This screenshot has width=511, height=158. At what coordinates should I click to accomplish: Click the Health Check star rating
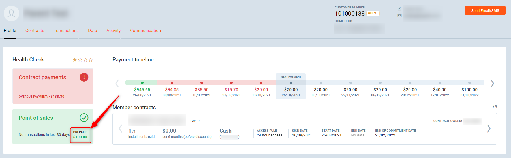(83, 60)
